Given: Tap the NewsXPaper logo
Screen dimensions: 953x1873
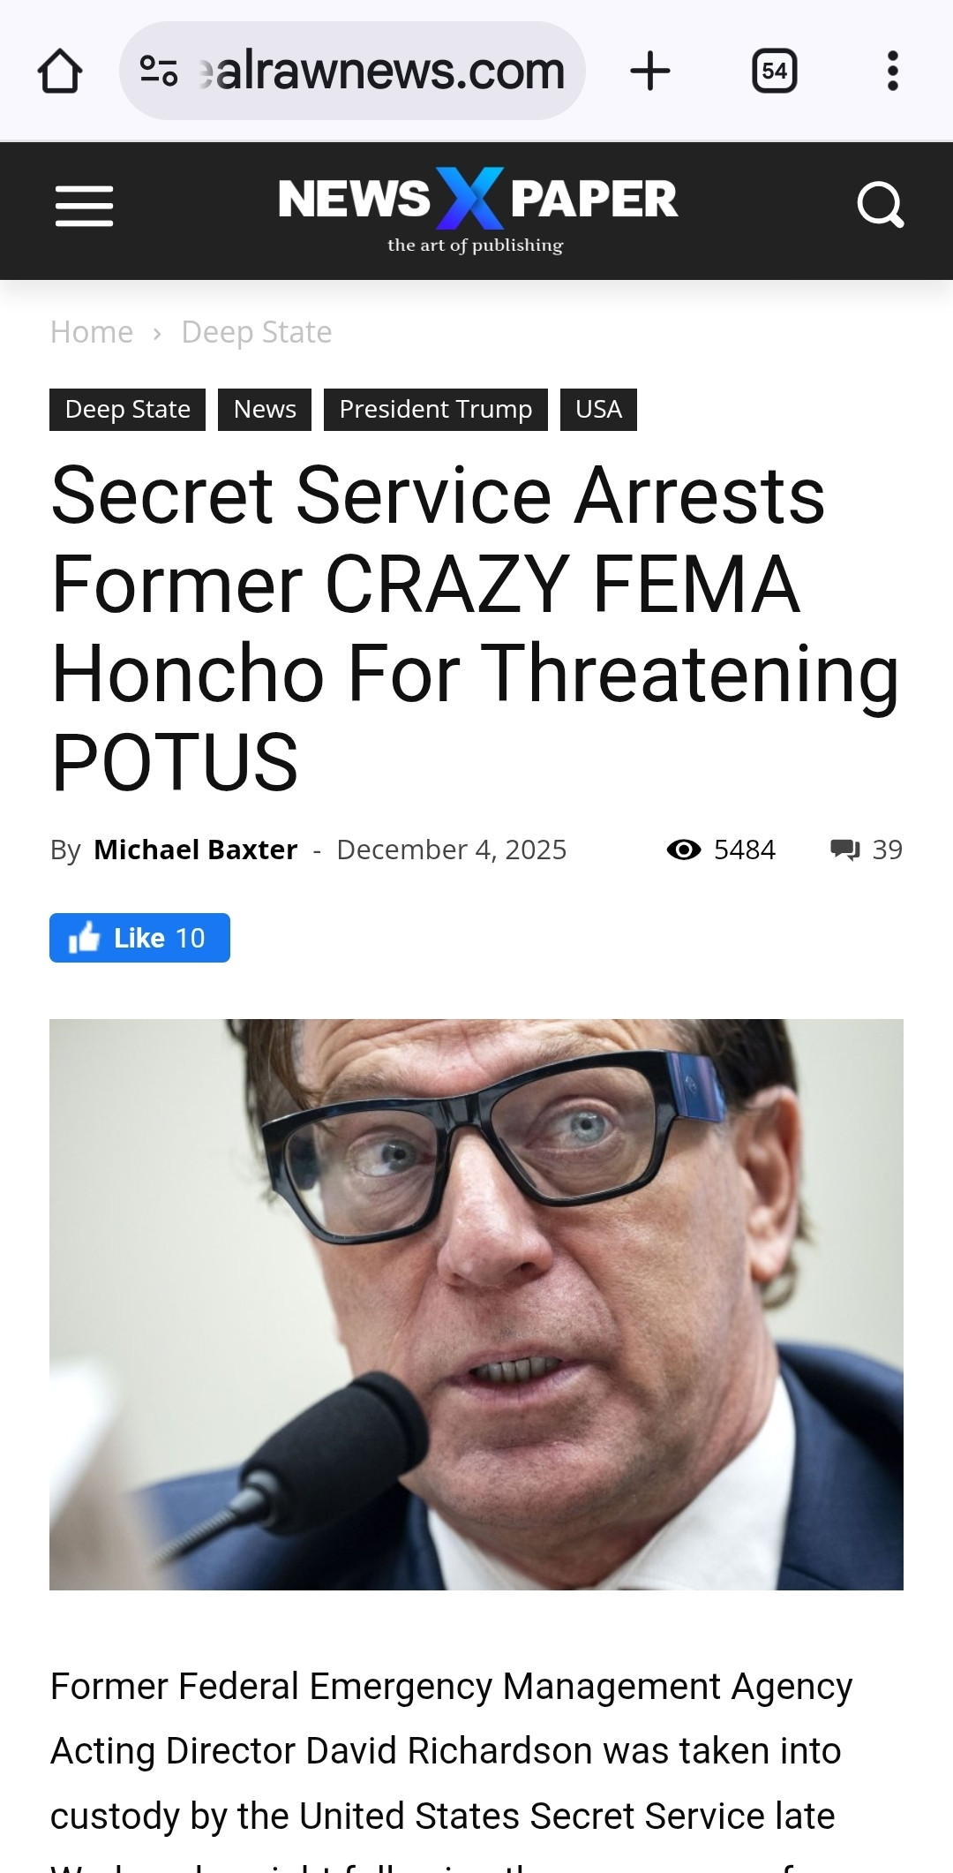Looking at the screenshot, I should click(477, 210).
